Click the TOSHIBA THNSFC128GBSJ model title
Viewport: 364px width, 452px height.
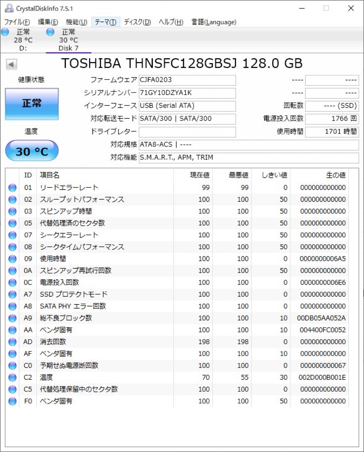point(182,63)
